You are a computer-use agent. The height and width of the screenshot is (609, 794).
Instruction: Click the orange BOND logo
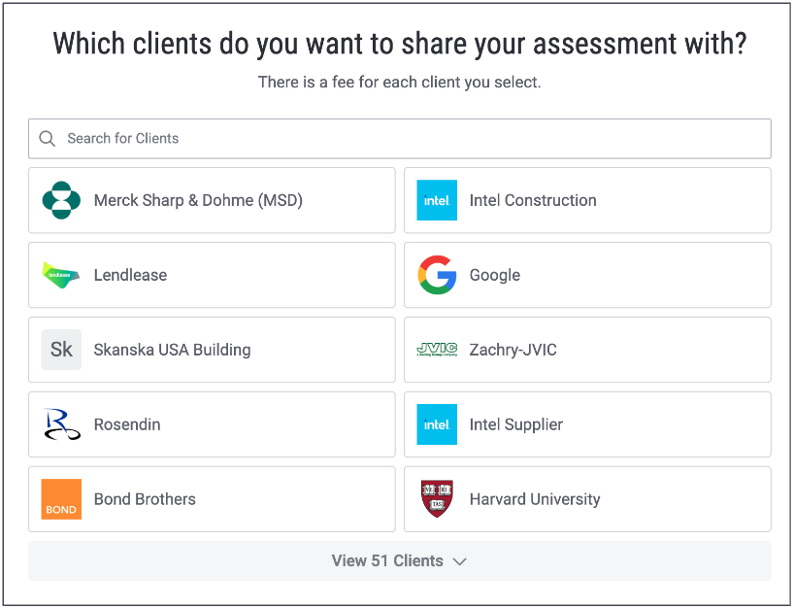pos(61,499)
